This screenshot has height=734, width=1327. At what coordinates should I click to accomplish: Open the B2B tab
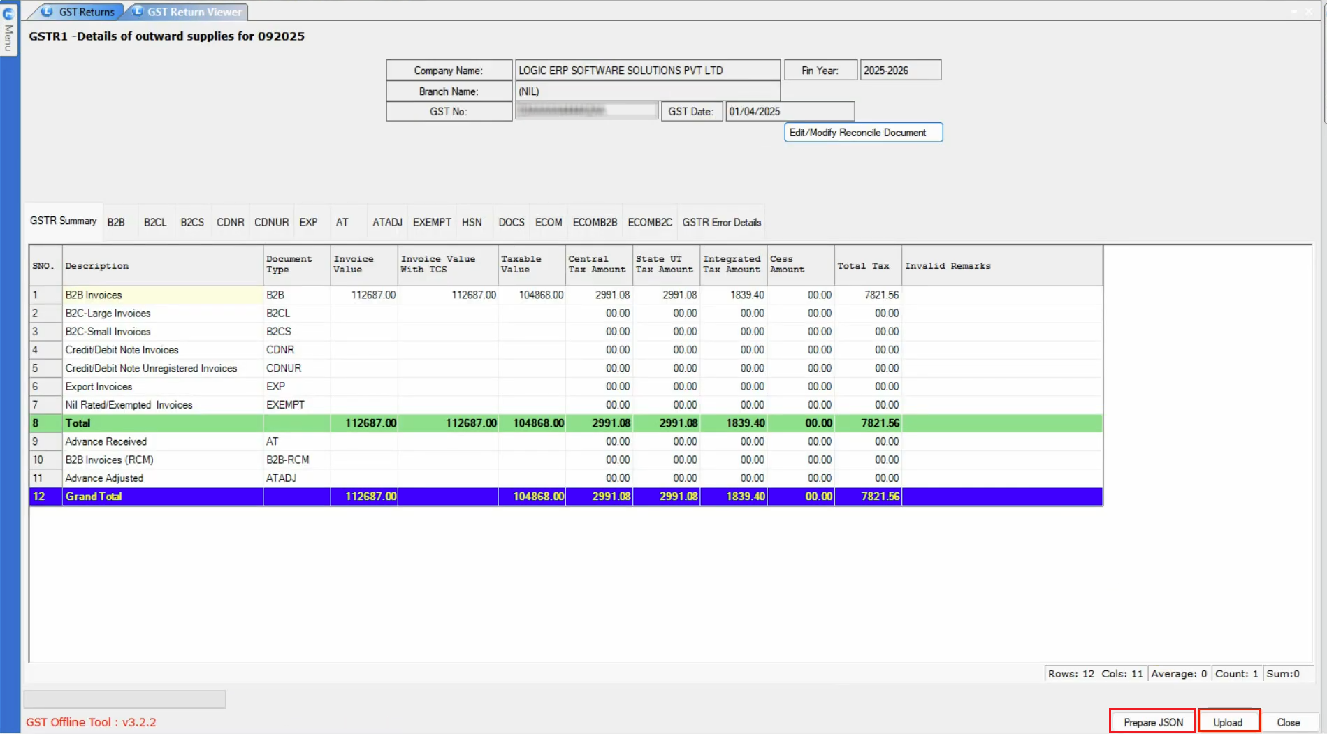click(x=116, y=222)
